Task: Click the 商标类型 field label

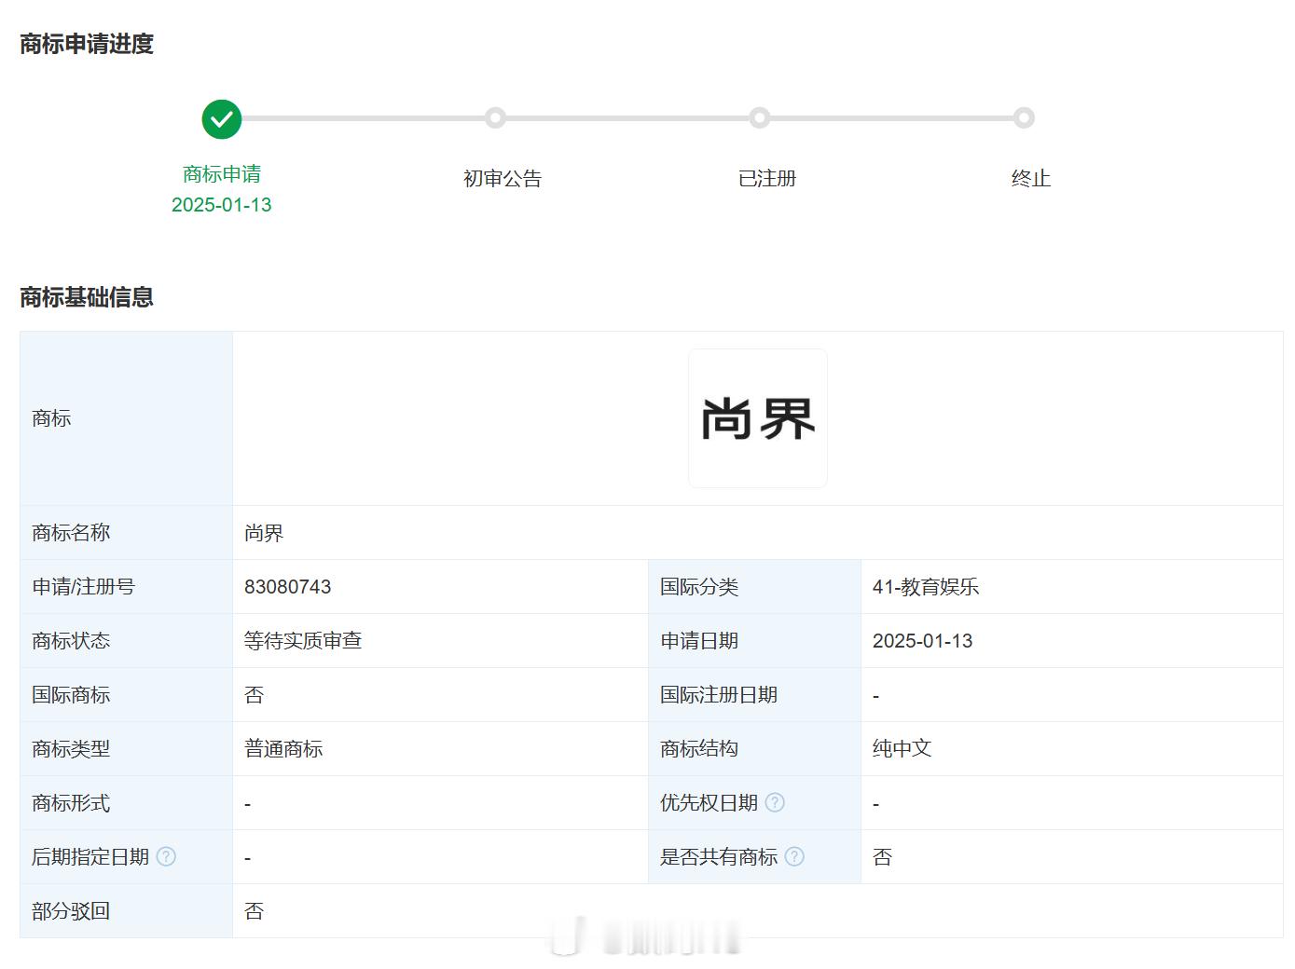Action: click(x=71, y=749)
